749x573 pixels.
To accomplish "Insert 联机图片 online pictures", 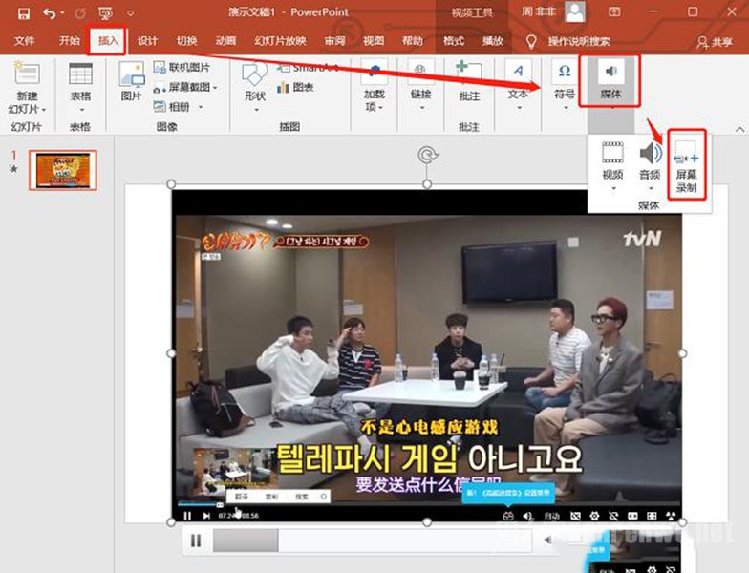I will [182, 67].
